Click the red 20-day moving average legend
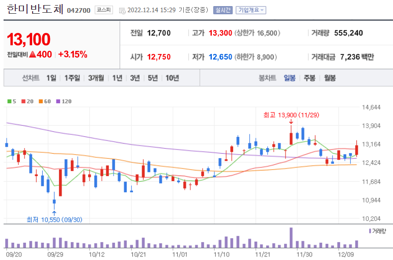393x260 pixels. (x=27, y=101)
